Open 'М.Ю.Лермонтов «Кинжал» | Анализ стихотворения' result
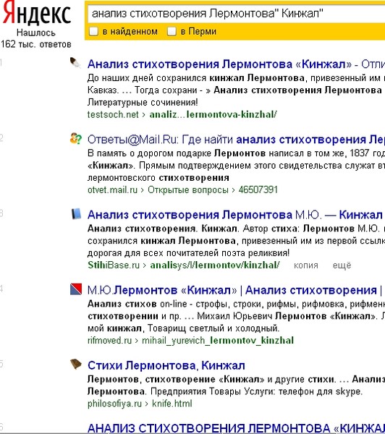Viewport: 385px width, 434px height. pos(235,290)
